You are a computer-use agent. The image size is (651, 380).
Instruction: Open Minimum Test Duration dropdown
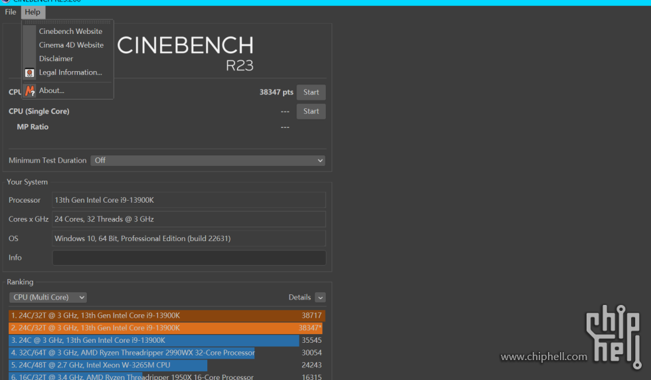pos(207,160)
